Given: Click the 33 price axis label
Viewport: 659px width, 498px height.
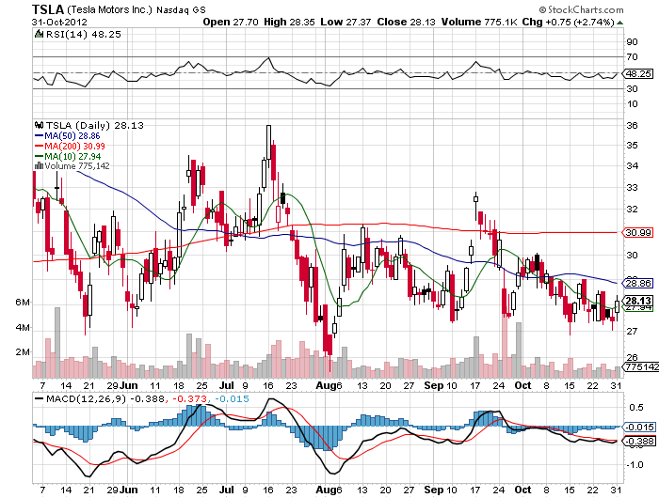Looking at the screenshot, I should point(632,188).
